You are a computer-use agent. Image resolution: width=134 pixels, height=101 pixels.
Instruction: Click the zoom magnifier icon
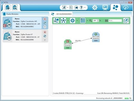click(x=90, y=20)
